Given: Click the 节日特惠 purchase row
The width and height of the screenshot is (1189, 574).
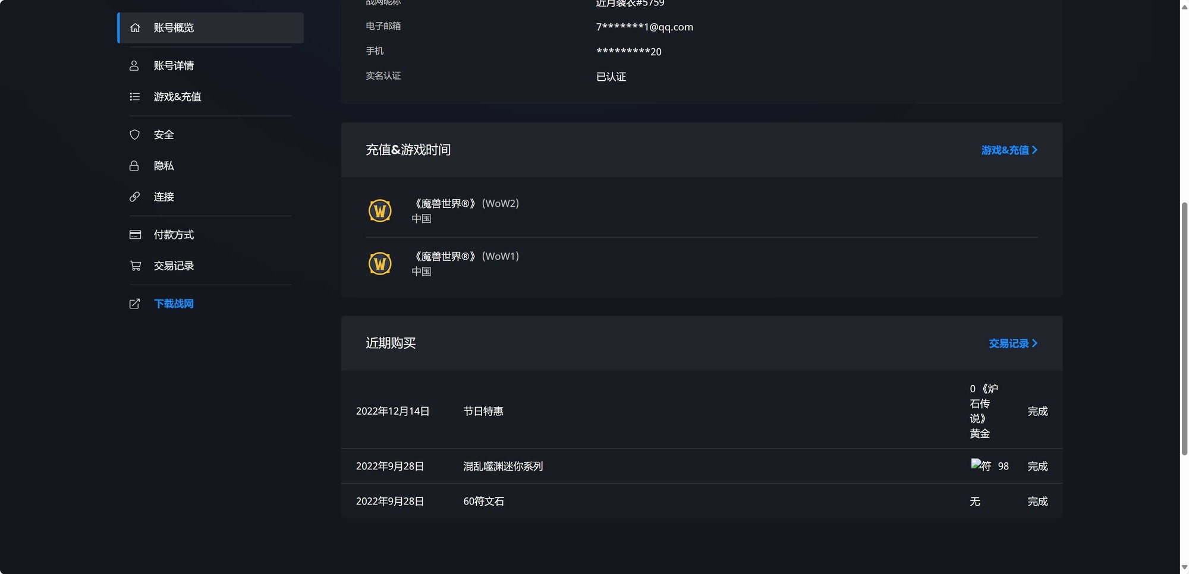Looking at the screenshot, I should [483, 411].
